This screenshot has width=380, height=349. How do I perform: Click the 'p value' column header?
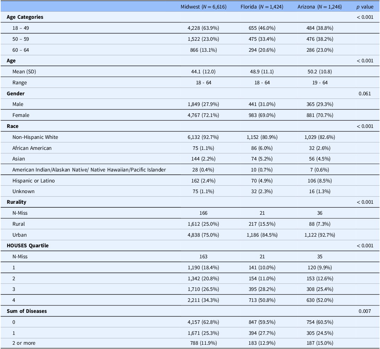pos(365,7)
